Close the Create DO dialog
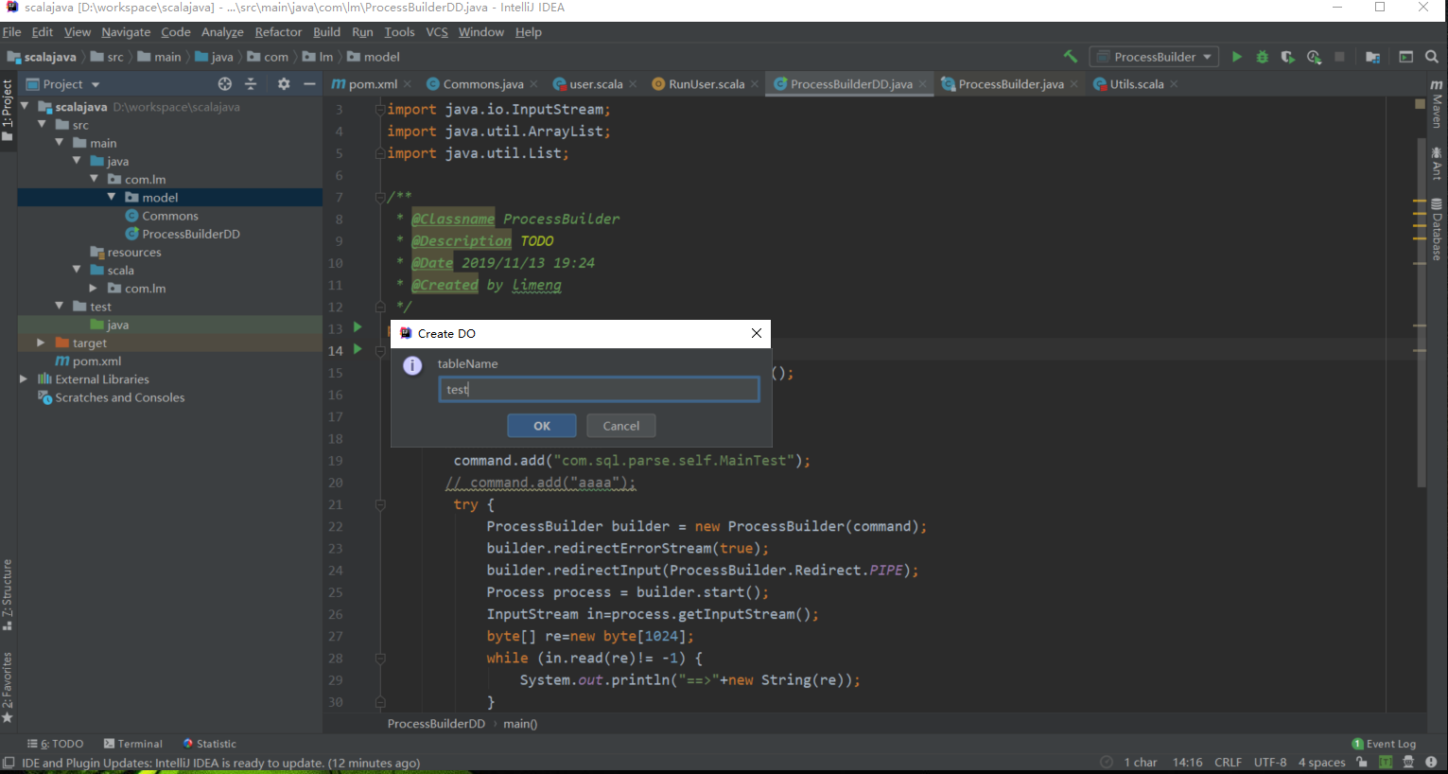 coord(756,333)
